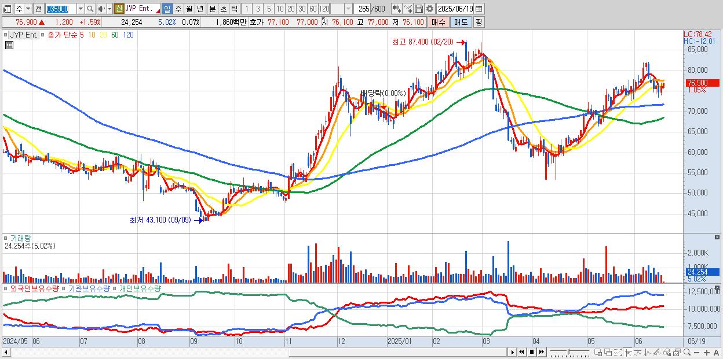Click the horizontal scrollbar right arrow
723x359 pixels.
coord(512,352)
